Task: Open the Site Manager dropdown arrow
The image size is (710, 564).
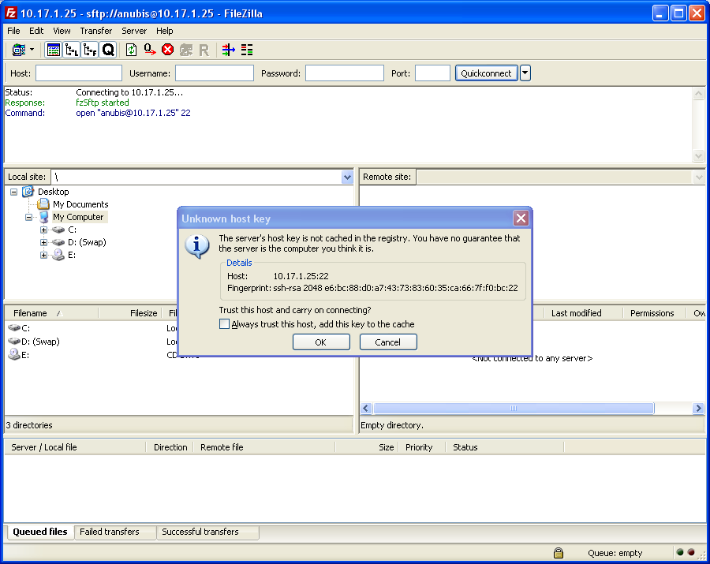Action: point(32,50)
